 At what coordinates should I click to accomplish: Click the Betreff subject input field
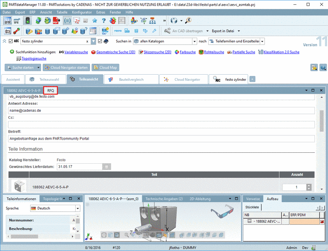click(x=161, y=139)
